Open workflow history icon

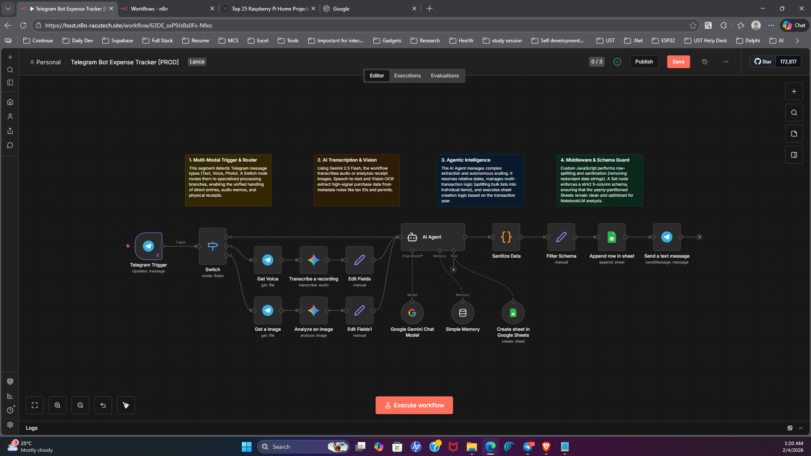coord(705,62)
